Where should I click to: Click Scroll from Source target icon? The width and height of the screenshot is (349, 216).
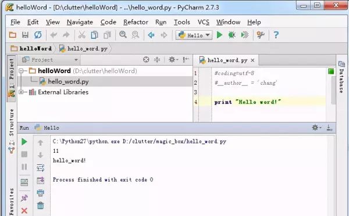point(146,60)
